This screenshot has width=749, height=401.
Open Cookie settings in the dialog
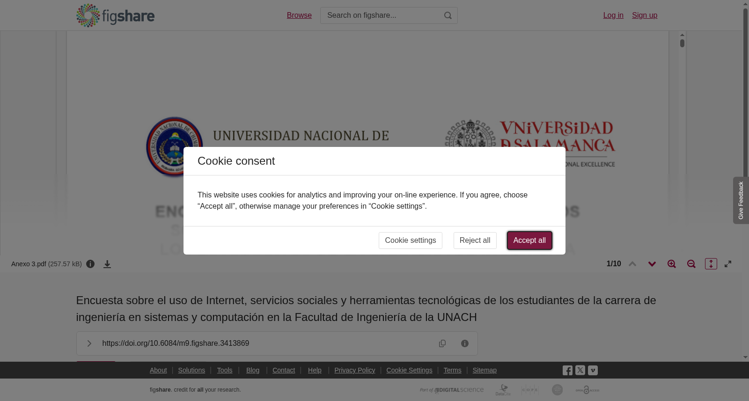point(411,241)
